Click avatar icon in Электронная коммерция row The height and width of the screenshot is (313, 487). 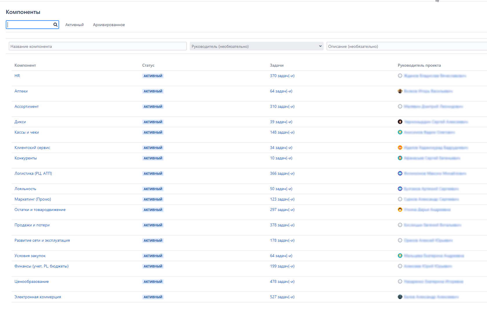coord(400,297)
